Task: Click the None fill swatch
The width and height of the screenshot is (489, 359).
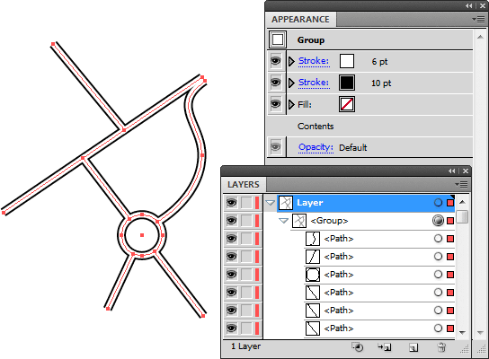Action: pyautogui.click(x=347, y=104)
